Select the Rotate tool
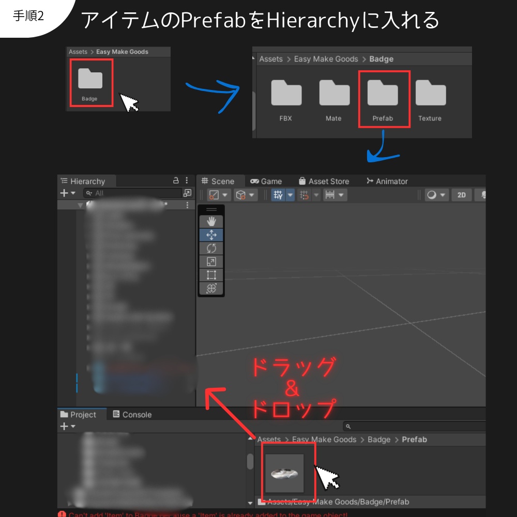Viewport: 517px width, 517px height. tap(212, 248)
